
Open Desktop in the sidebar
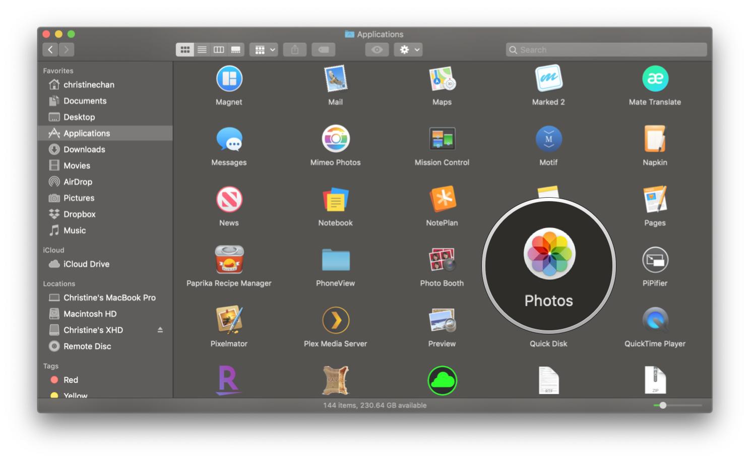105,117
